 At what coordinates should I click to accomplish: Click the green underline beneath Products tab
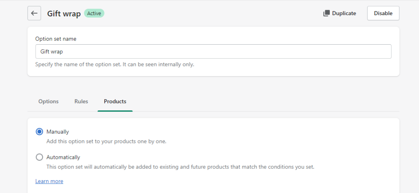point(115,111)
